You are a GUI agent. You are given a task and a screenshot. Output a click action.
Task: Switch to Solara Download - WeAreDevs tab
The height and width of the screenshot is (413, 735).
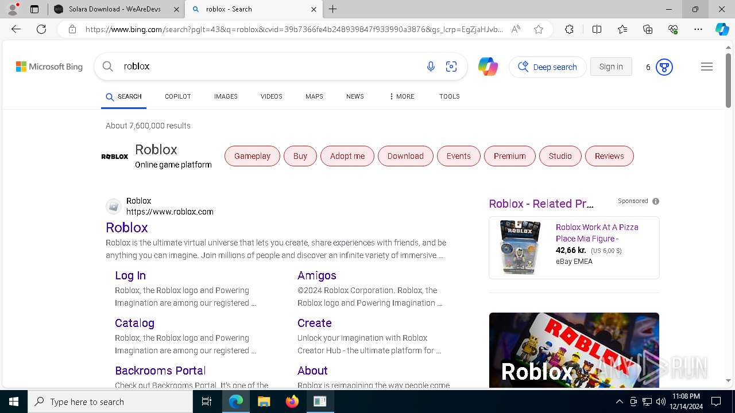115,9
